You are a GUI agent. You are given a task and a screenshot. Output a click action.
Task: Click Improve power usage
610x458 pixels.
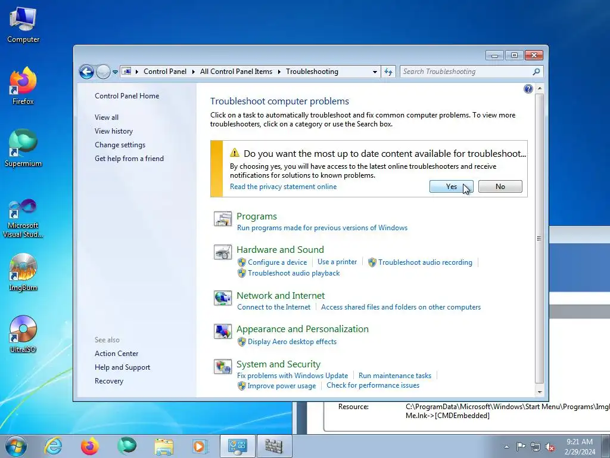click(282, 386)
